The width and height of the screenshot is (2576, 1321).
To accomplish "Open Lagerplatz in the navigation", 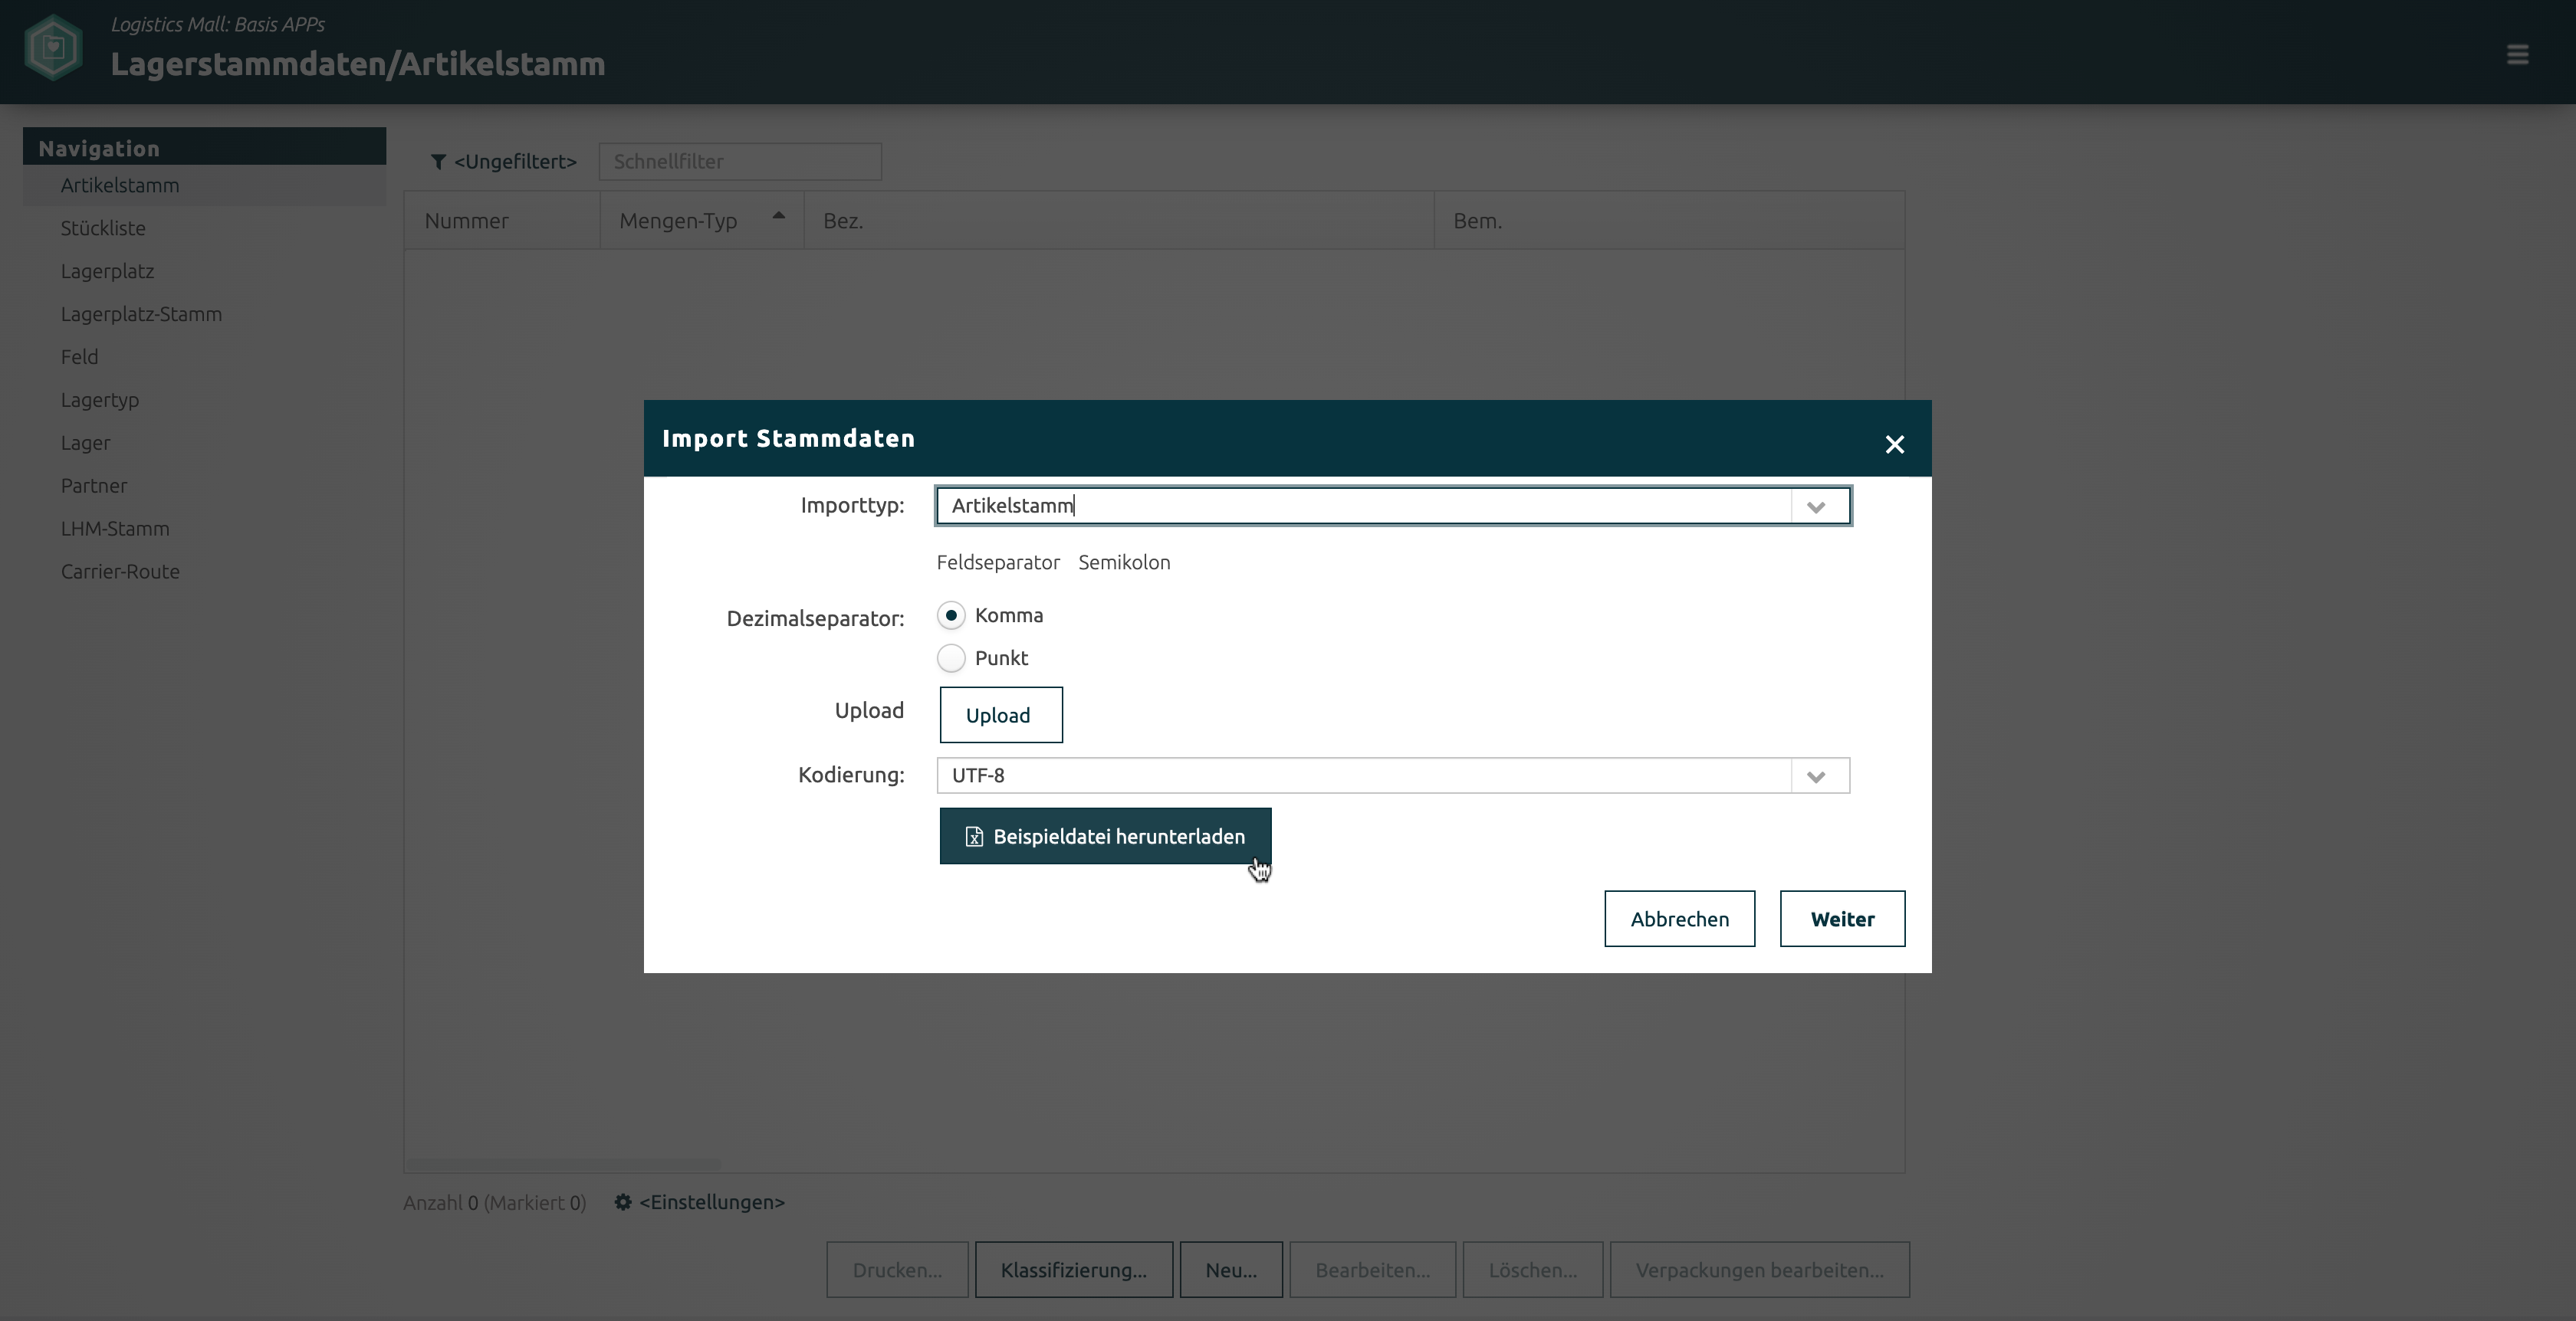I will tap(107, 270).
